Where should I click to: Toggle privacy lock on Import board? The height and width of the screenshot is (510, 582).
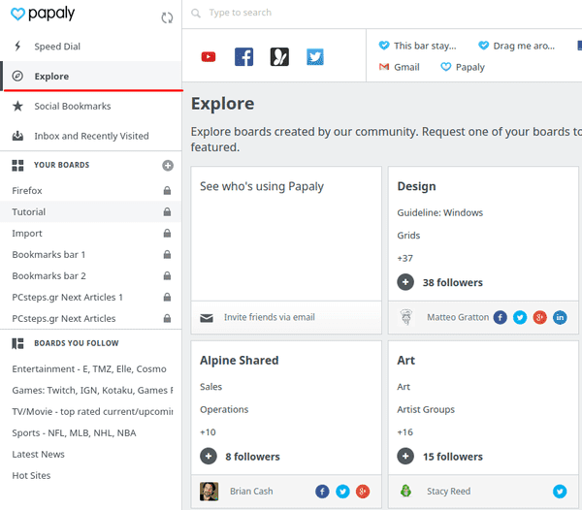click(168, 234)
